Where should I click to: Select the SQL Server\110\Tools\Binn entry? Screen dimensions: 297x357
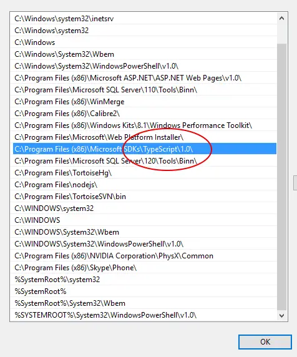pyautogui.click(x=145, y=90)
